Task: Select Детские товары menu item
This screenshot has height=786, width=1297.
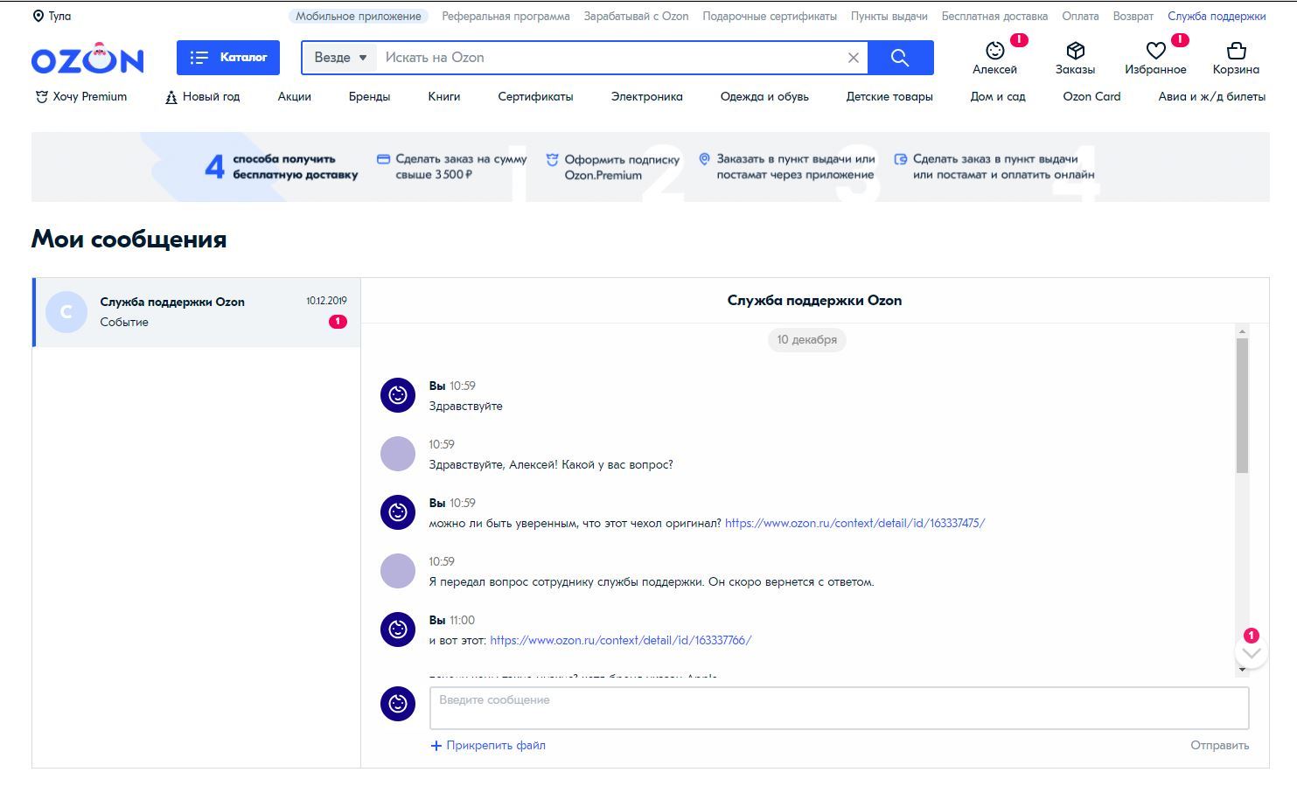Action: pyautogui.click(x=889, y=97)
